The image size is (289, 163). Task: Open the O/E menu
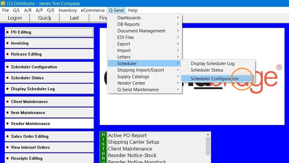(x=51, y=10)
